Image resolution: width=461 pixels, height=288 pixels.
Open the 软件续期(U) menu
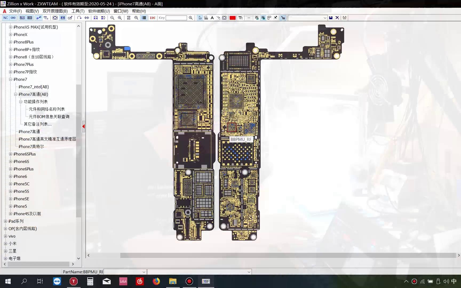tap(99, 11)
